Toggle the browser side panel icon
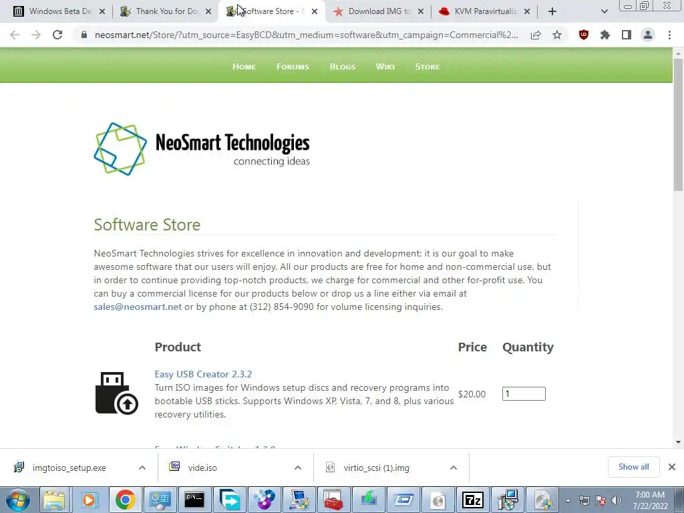Screen dimensions: 684x513 (627, 35)
